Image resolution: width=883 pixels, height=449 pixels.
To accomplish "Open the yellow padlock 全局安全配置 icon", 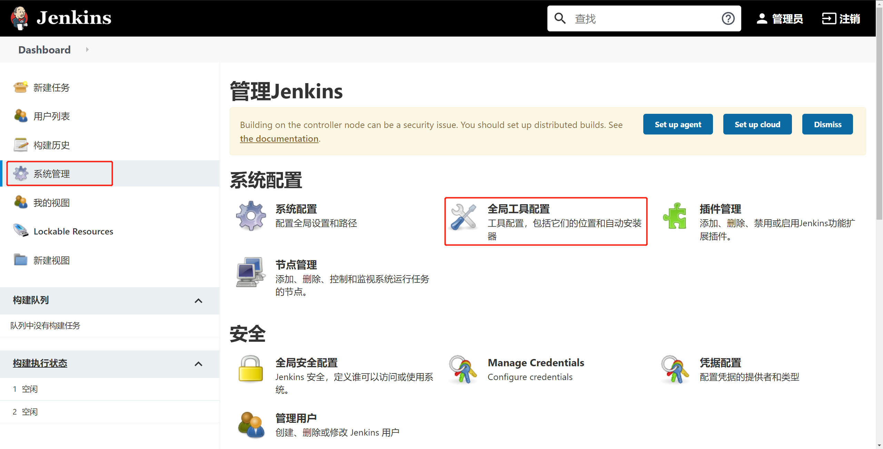I will pos(251,369).
